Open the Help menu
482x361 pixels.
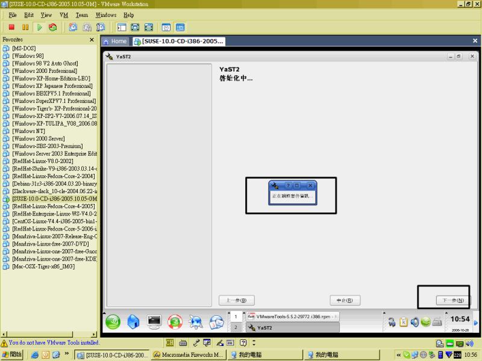pyautogui.click(x=128, y=15)
